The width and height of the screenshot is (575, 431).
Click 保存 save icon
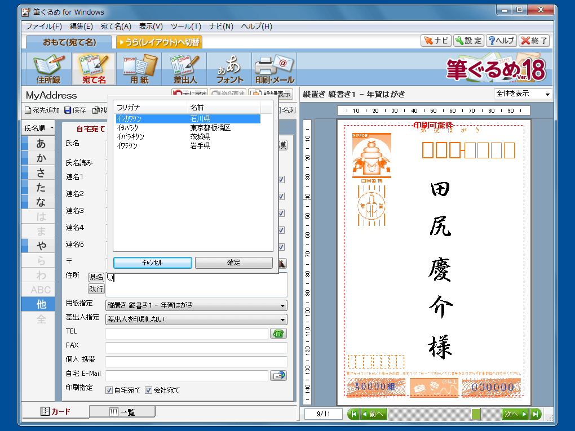tap(75, 110)
